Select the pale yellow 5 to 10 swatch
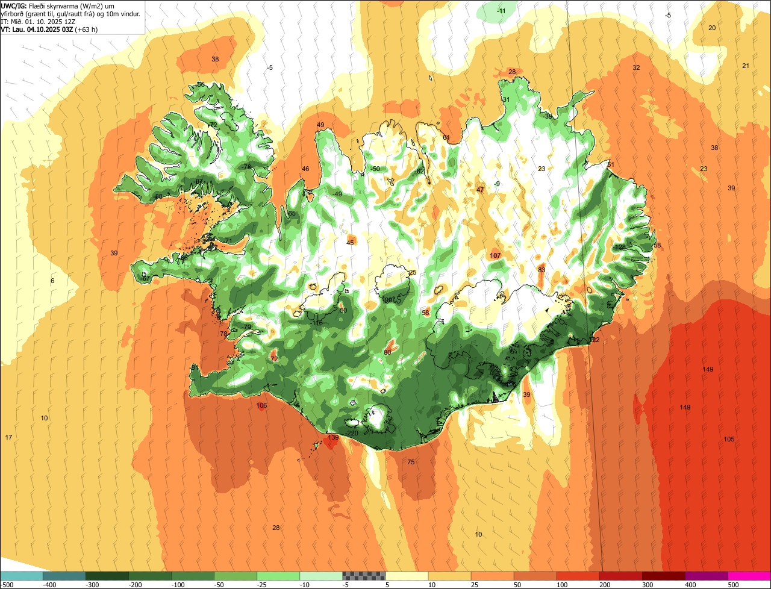This screenshot has height=589, width=771. click(407, 576)
